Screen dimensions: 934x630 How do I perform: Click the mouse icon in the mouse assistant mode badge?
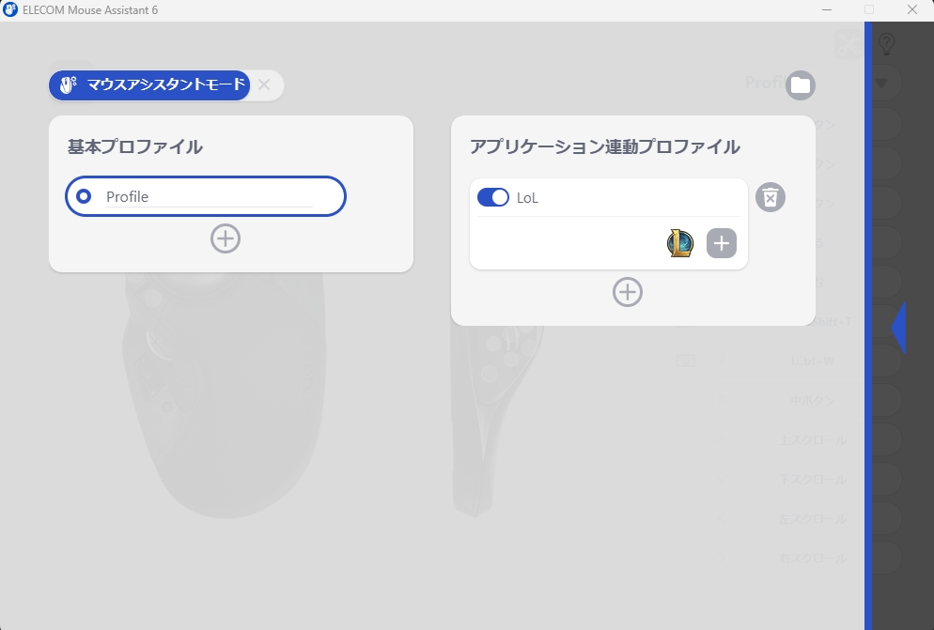point(66,85)
